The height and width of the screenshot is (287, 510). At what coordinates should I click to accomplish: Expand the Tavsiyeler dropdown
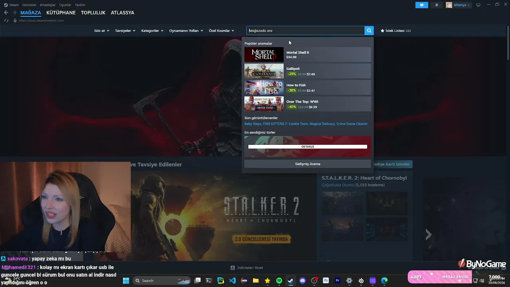pyautogui.click(x=125, y=31)
